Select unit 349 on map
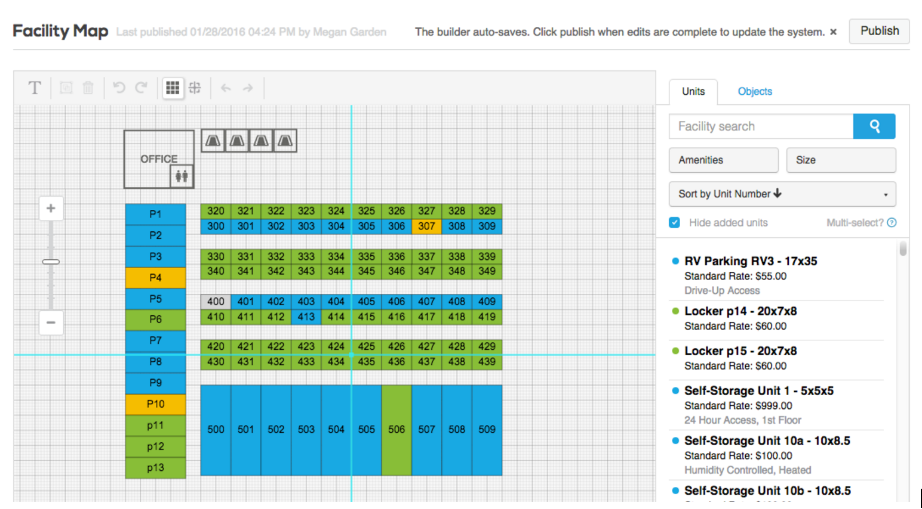This screenshot has height=509, width=922. coord(487,271)
